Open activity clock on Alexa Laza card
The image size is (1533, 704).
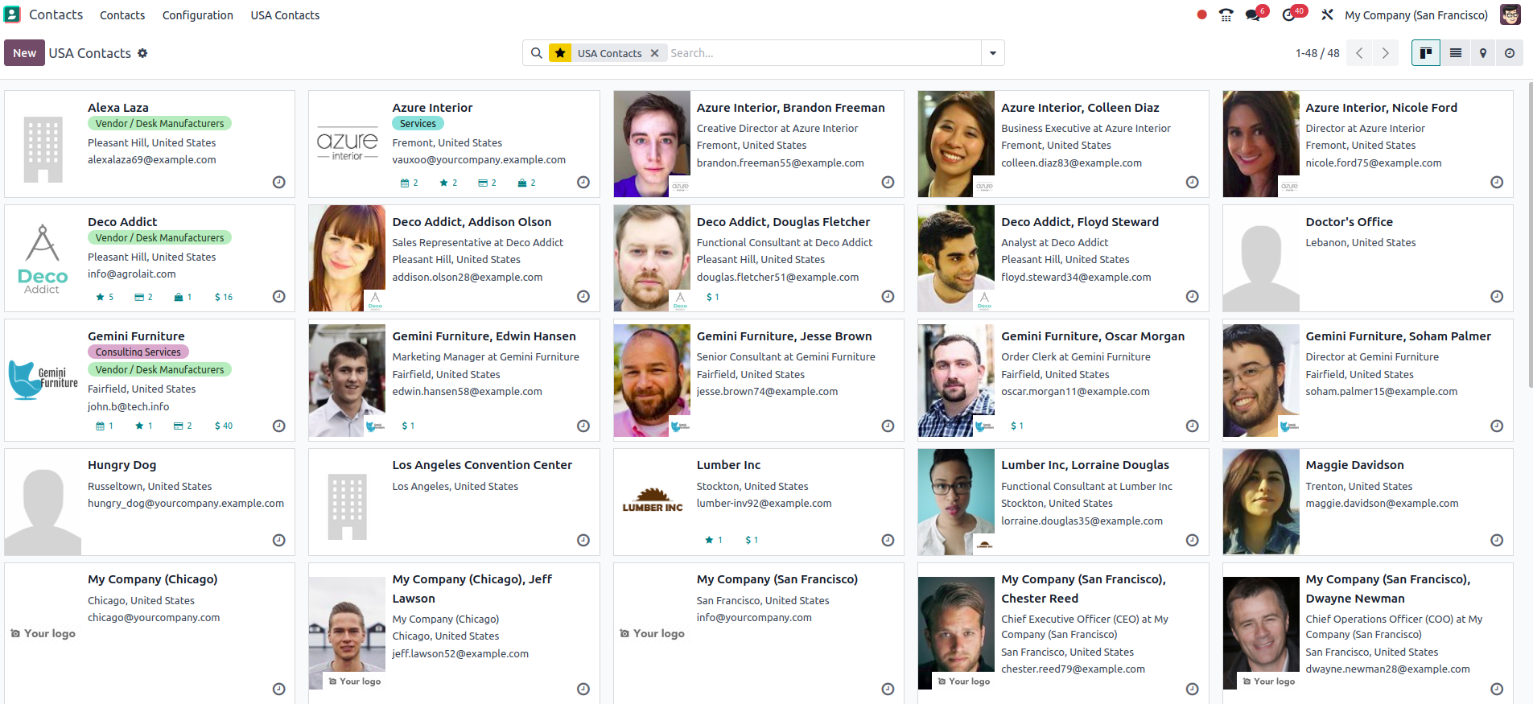click(279, 183)
